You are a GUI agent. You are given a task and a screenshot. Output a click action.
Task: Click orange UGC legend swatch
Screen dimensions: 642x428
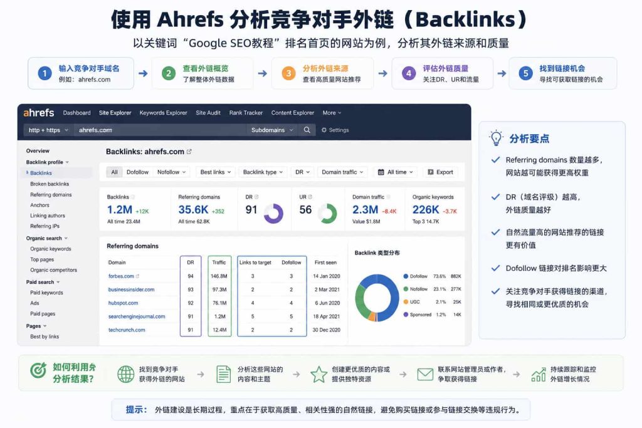406,301
